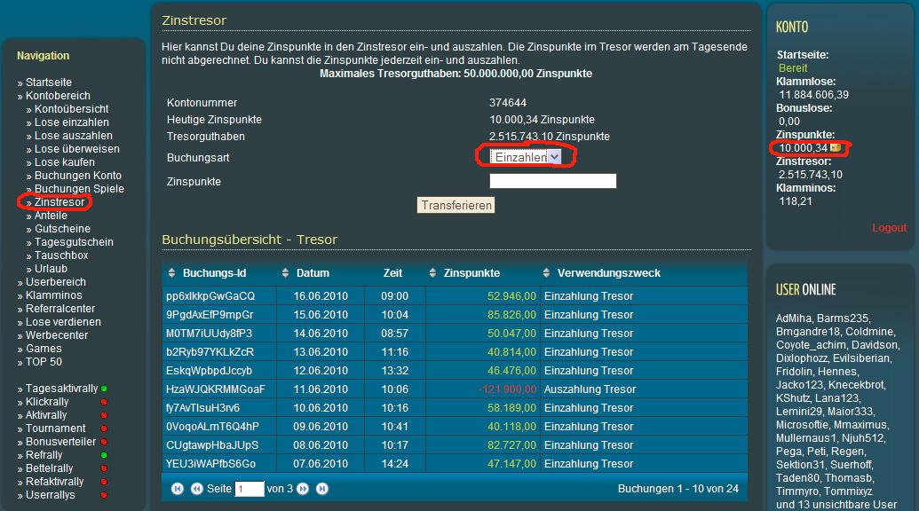Go to first page of bookings
Image resolution: width=919 pixels, height=511 pixels.
(178, 489)
